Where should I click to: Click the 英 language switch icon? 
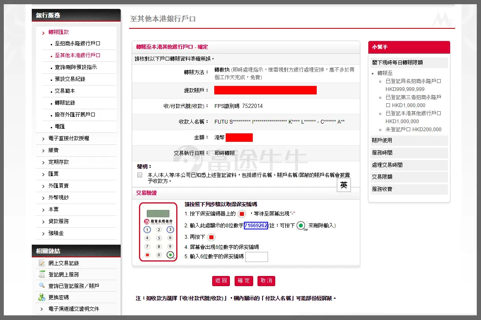point(343,185)
